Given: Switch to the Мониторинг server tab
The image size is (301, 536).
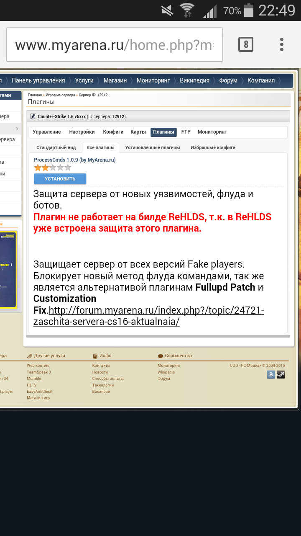Looking at the screenshot, I should pos(212,132).
